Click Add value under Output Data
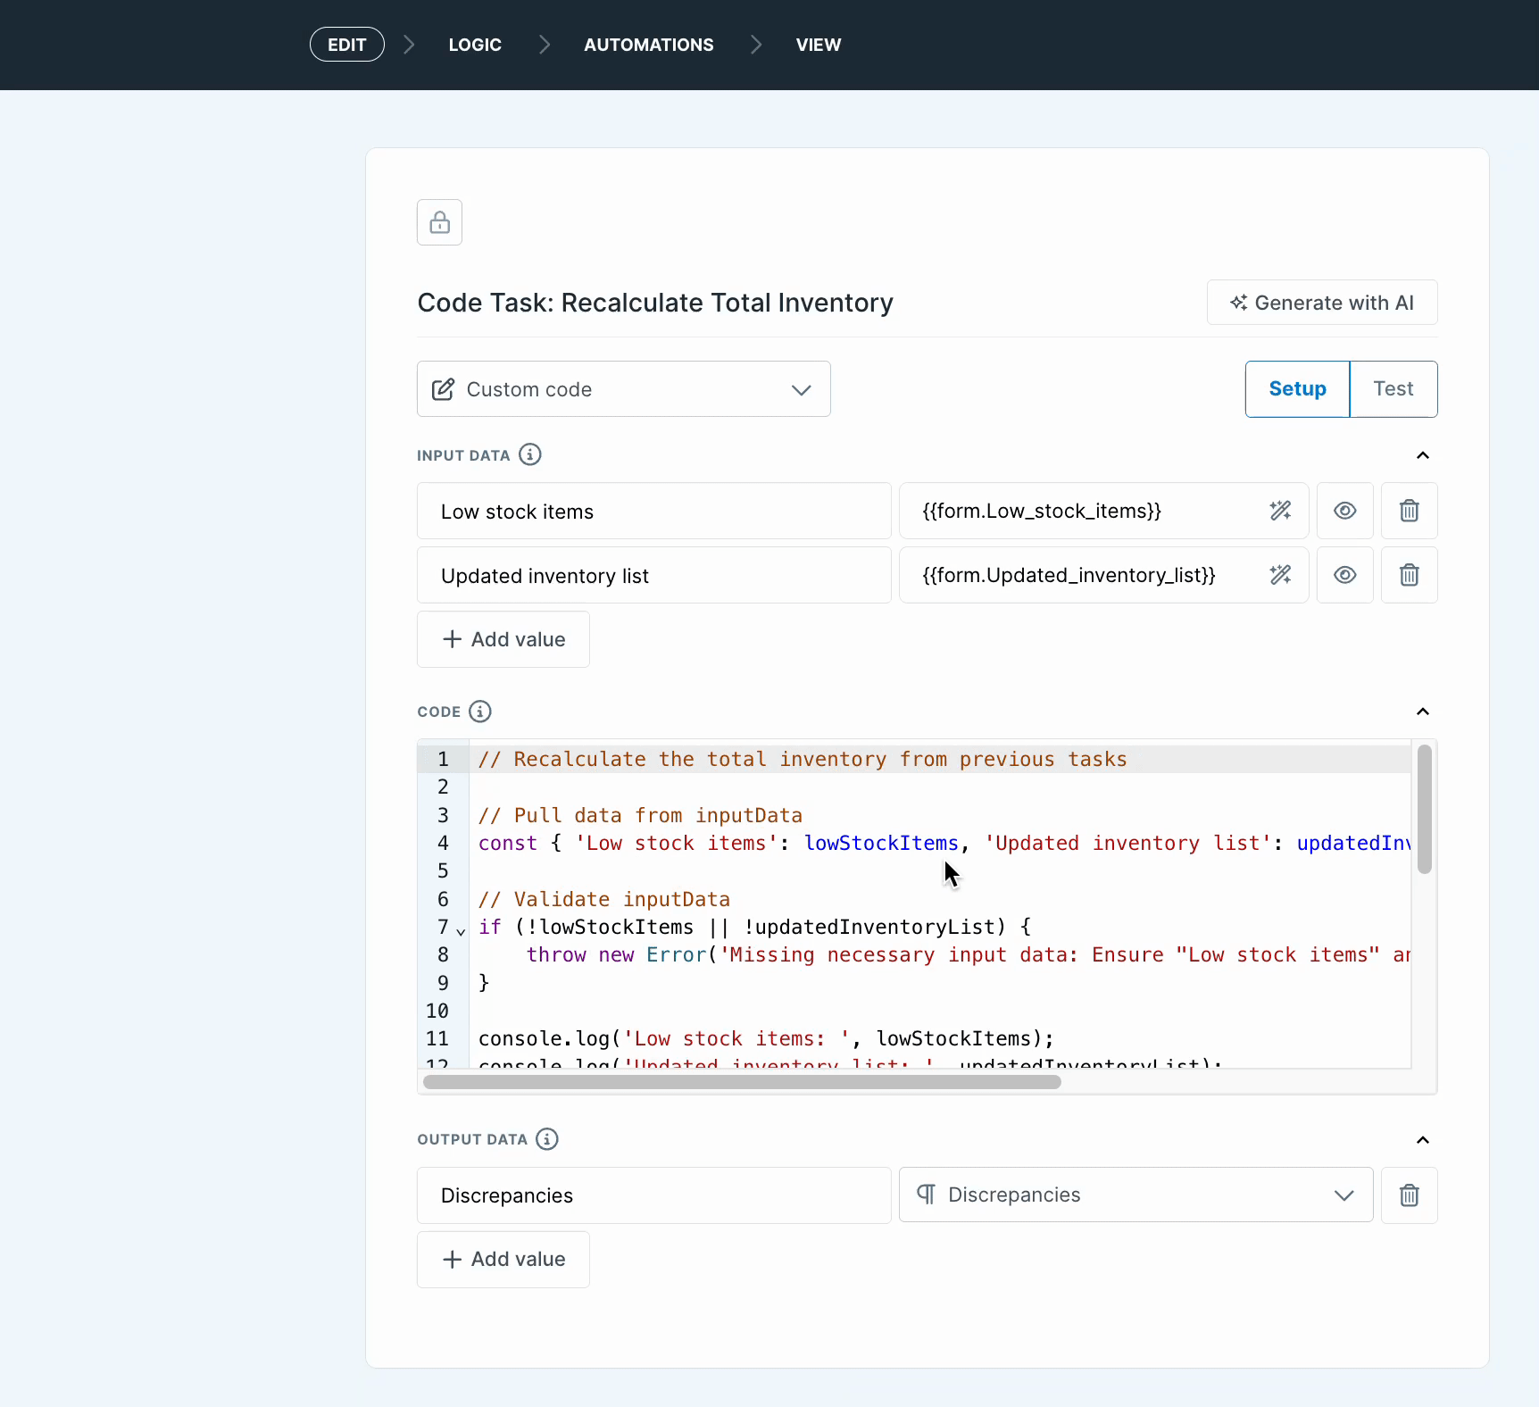The height and width of the screenshot is (1407, 1539). [x=503, y=1260]
